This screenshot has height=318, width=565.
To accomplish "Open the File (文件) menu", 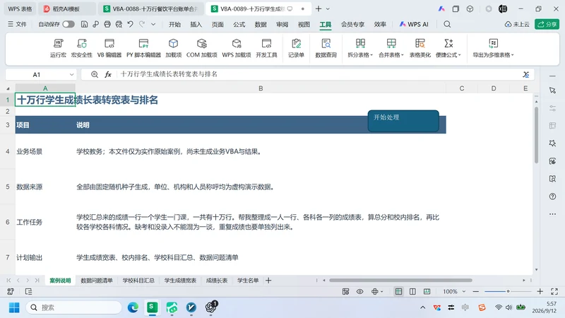I will click(x=17, y=24).
